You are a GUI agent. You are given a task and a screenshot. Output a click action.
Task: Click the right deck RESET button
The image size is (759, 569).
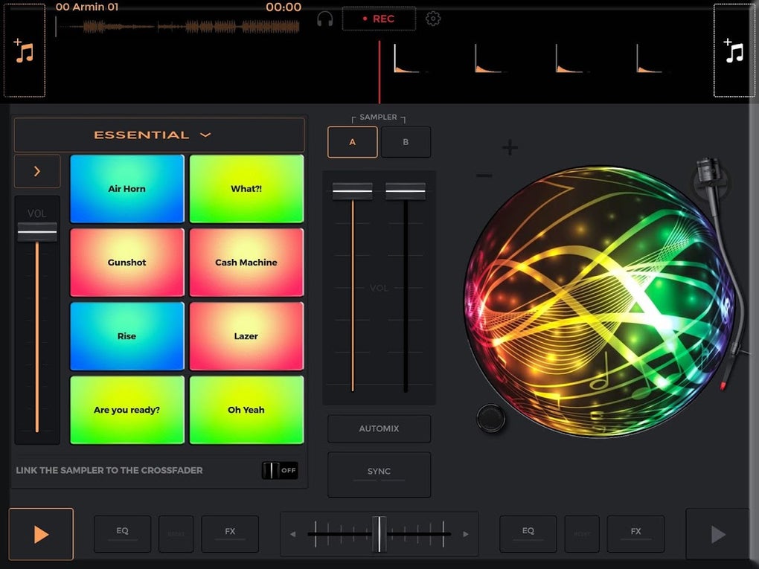click(x=582, y=534)
